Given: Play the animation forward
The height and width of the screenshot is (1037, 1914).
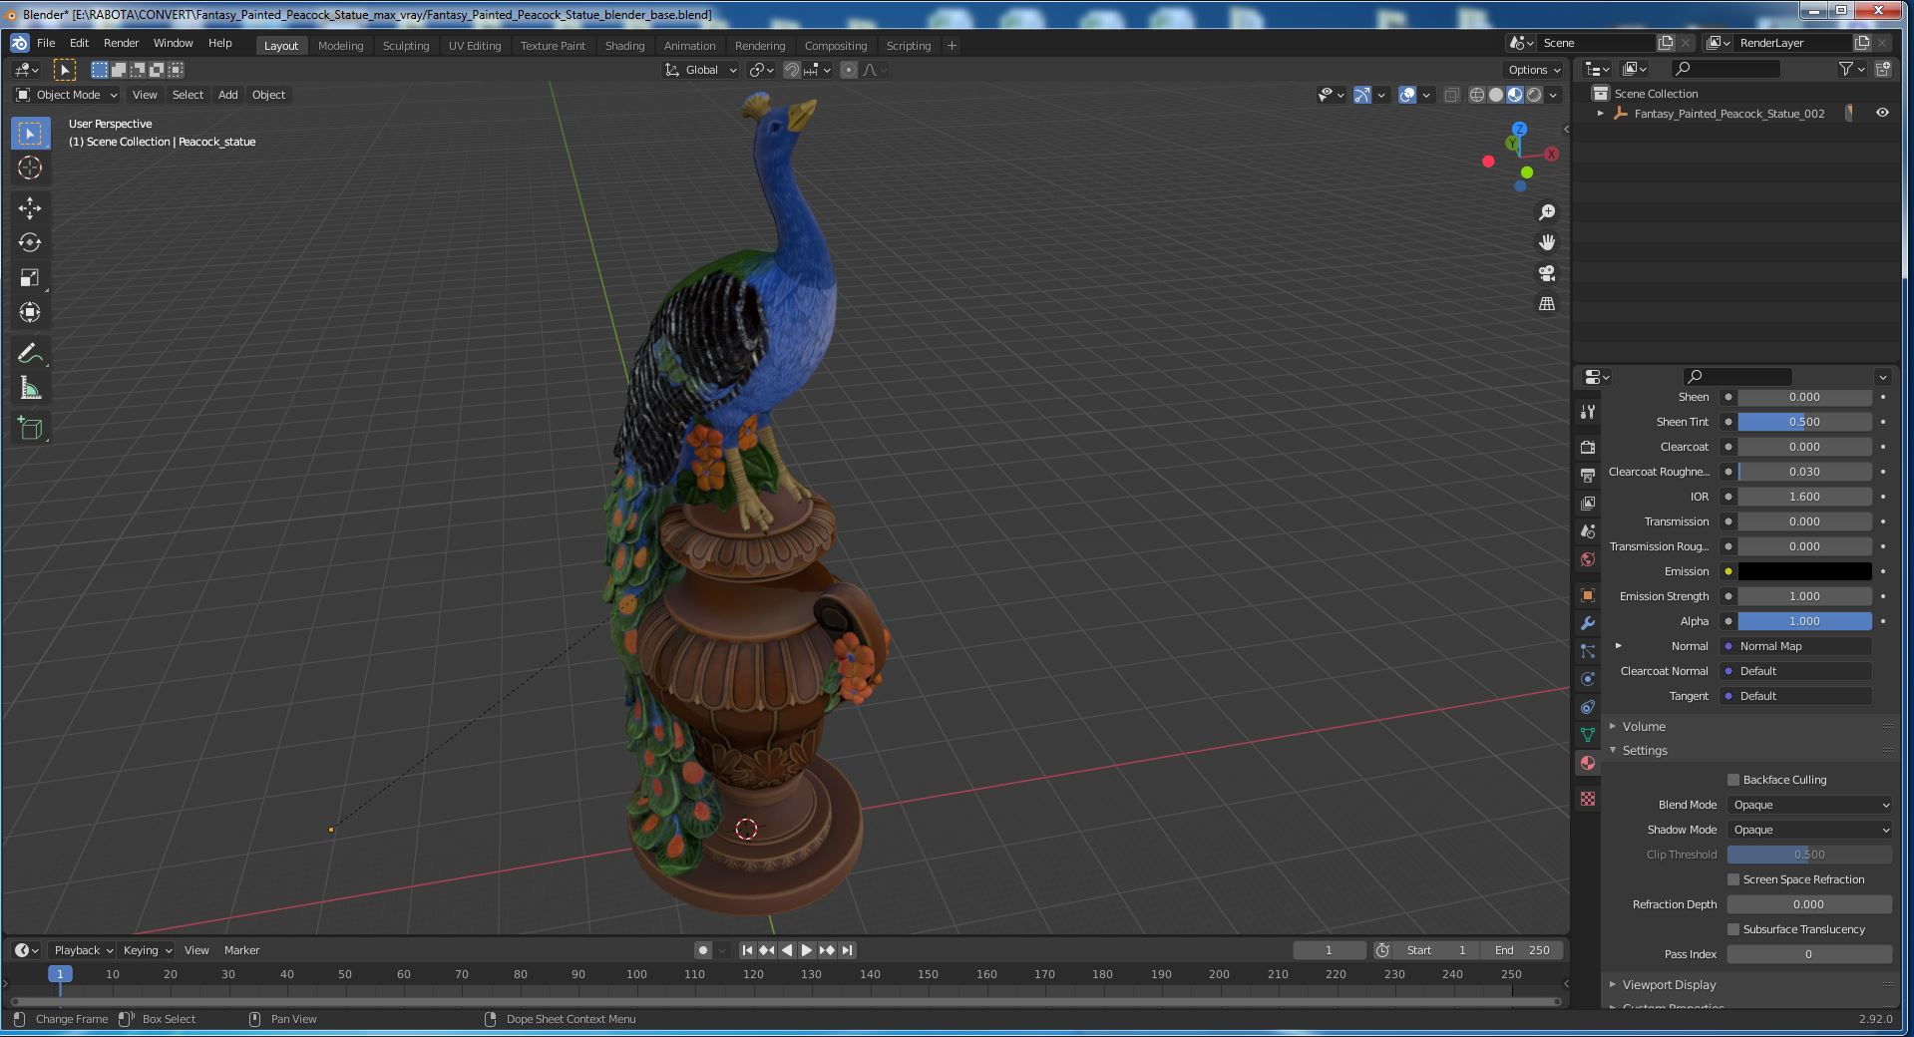Looking at the screenshot, I should click(x=807, y=950).
